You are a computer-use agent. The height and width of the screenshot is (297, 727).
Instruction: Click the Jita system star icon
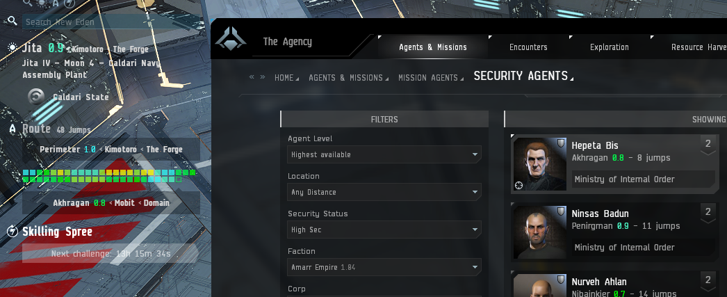[13, 48]
